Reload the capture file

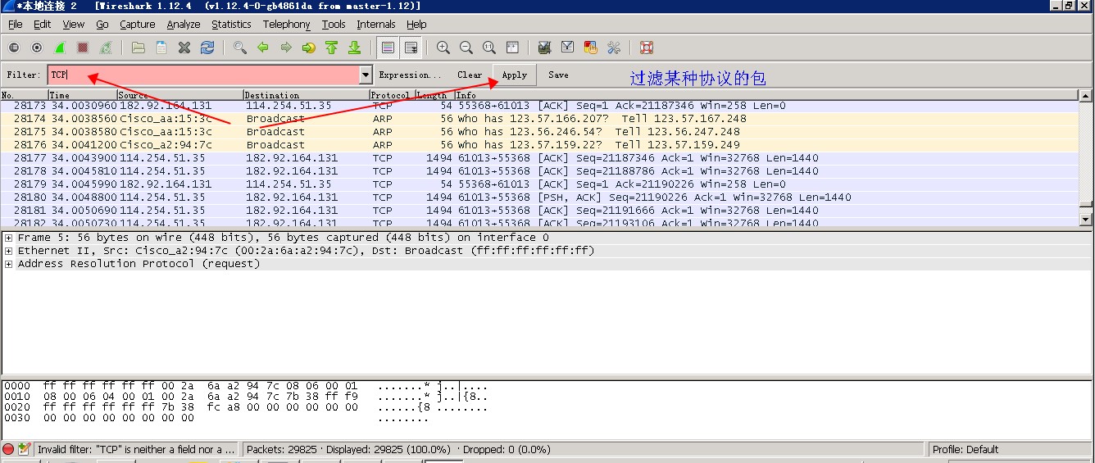[x=207, y=48]
